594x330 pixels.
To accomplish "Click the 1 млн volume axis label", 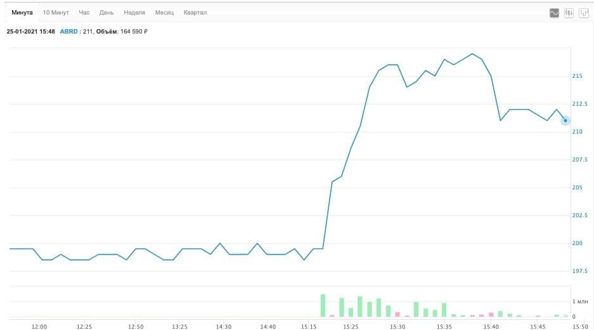I will click(580, 301).
